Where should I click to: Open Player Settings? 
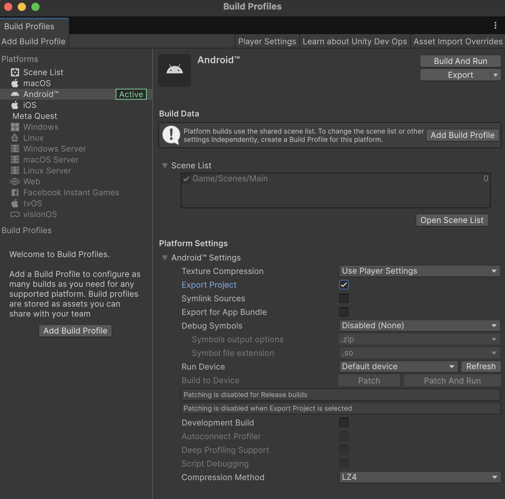[267, 41]
